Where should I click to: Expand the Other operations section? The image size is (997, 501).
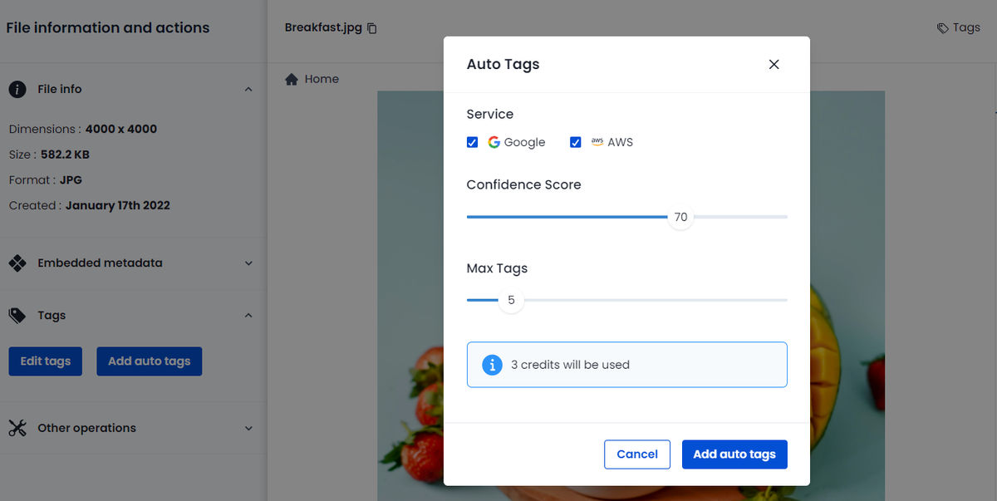click(x=247, y=427)
